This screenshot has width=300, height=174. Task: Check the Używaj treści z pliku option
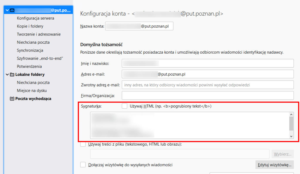pyautogui.click(x=83, y=144)
